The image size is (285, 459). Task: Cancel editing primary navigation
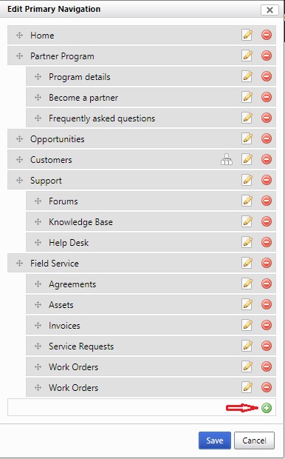tap(254, 440)
